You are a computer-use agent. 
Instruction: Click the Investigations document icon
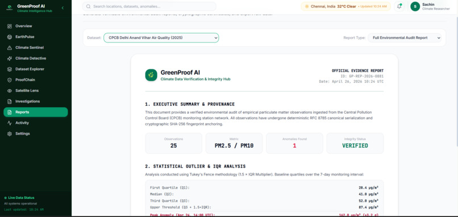tap(10, 102)
